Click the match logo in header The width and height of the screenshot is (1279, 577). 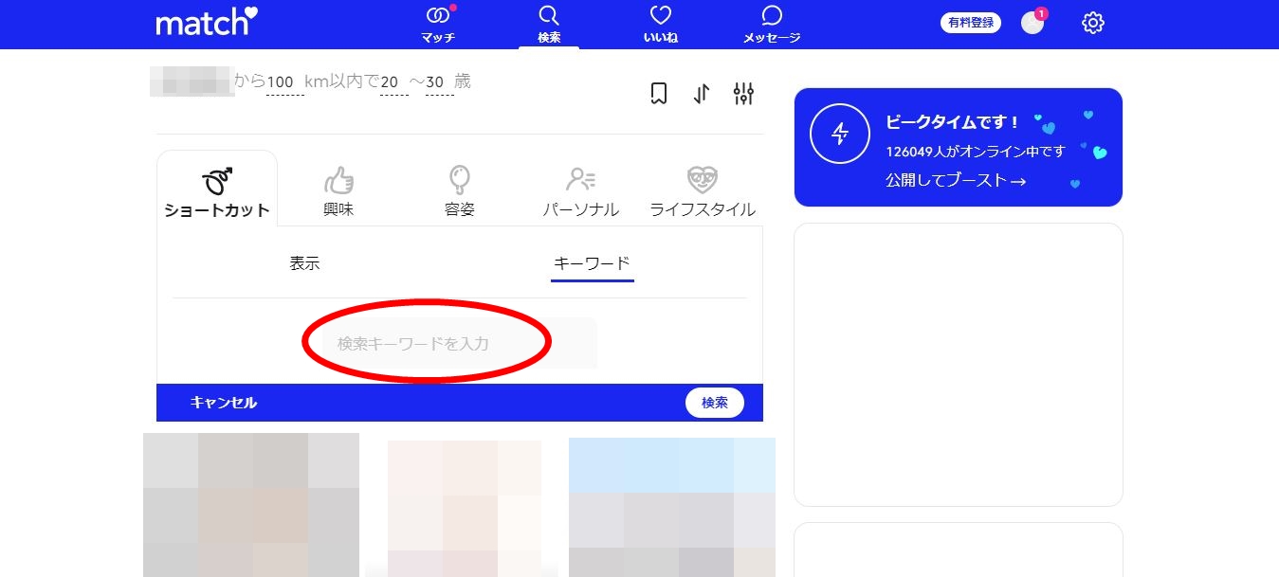206,22
